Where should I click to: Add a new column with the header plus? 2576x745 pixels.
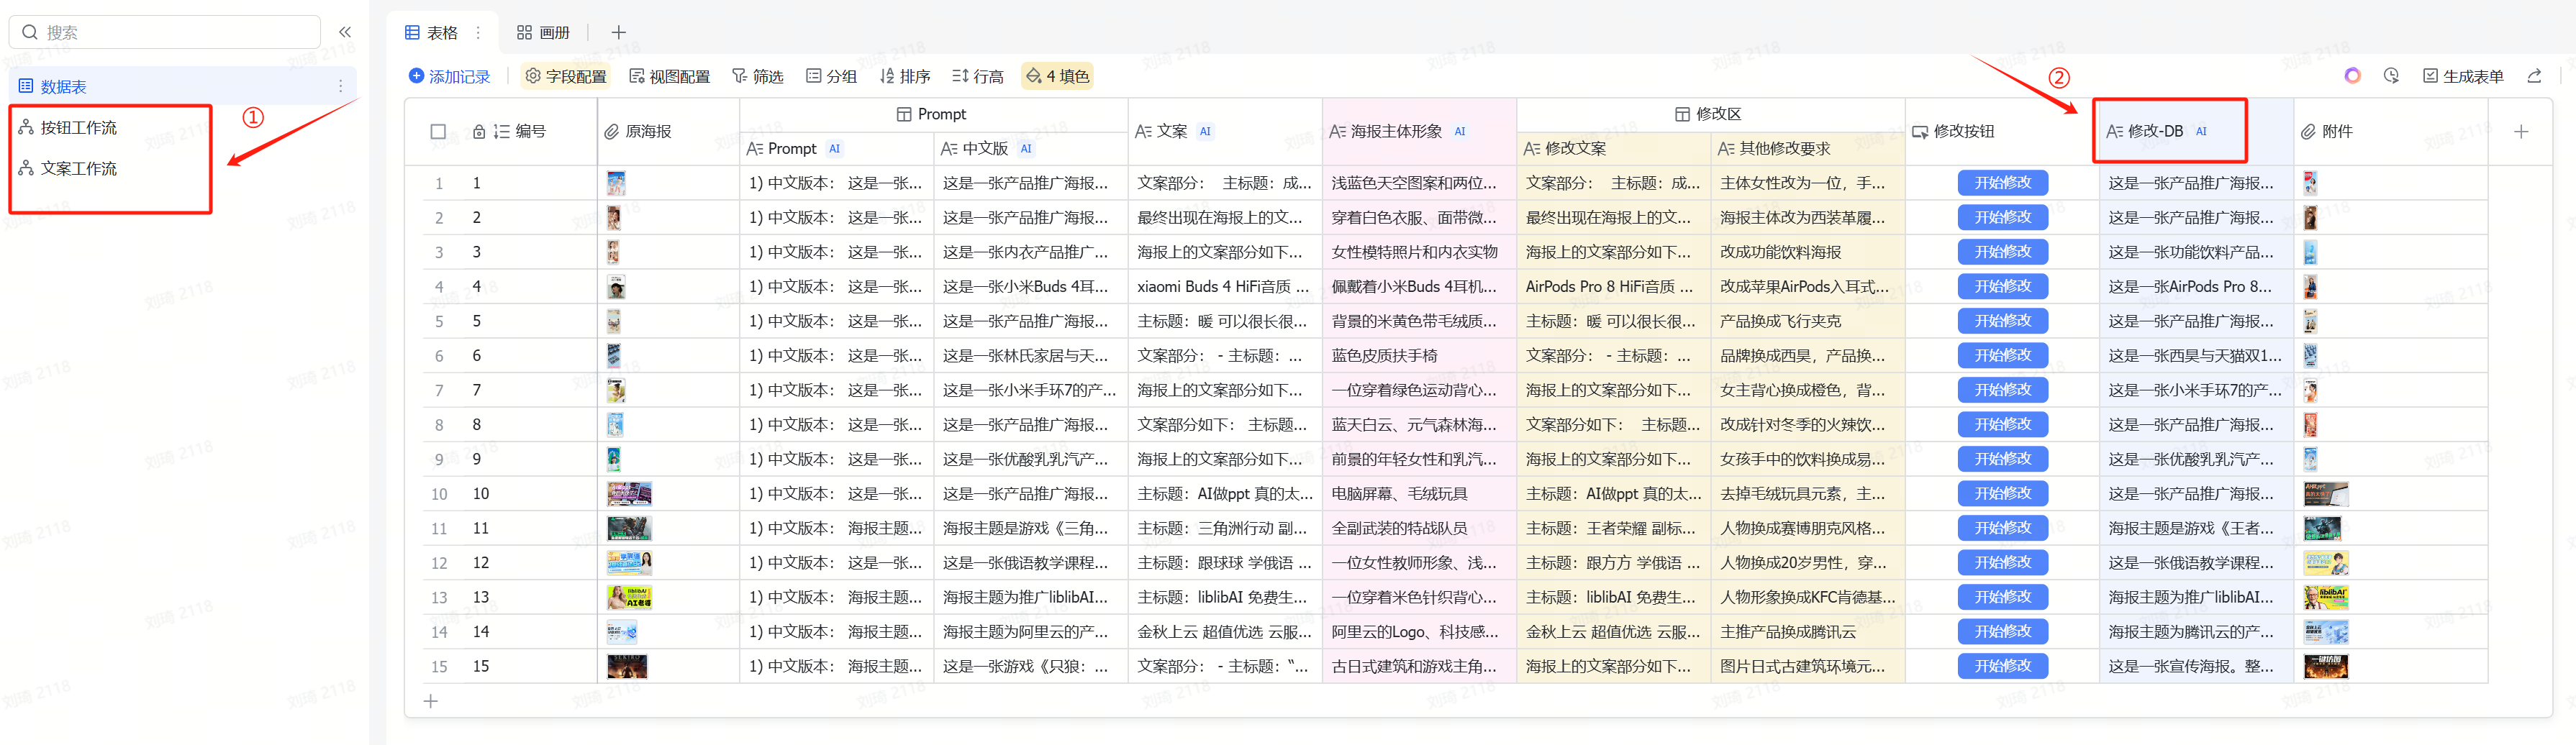2520,132
